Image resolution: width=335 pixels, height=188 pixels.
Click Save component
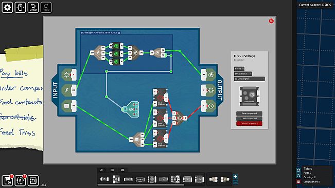click(249, 114)
